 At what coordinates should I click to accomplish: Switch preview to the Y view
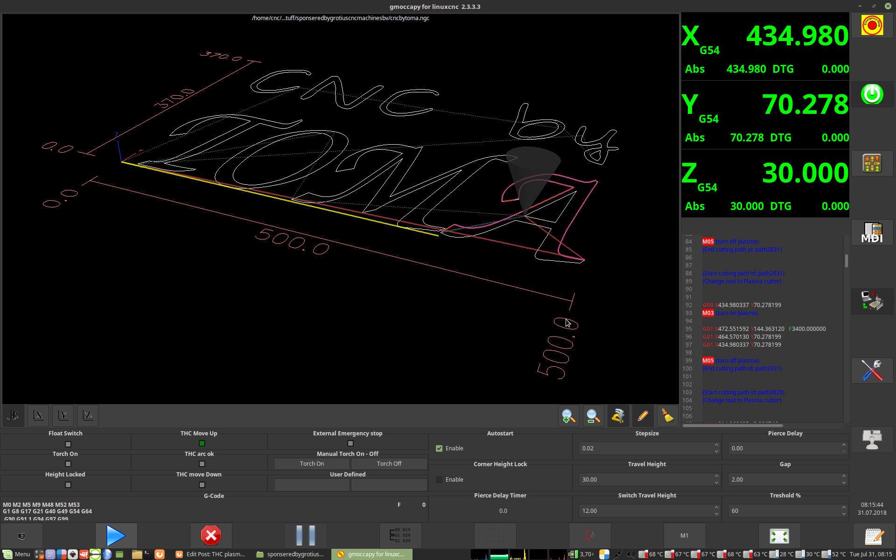coord(63,416)
